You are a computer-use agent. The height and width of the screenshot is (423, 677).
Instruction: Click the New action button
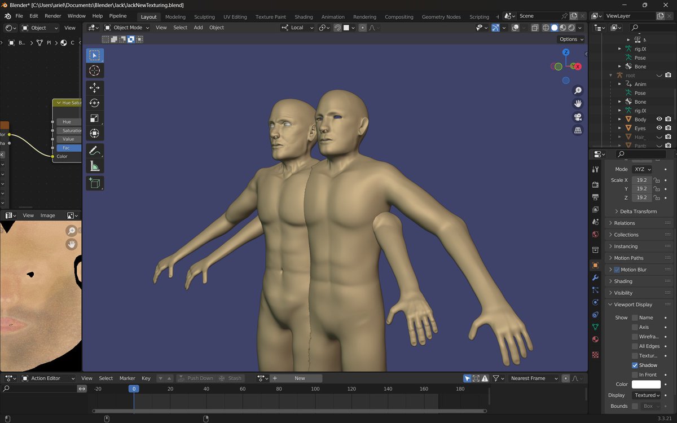click(300, 378)
